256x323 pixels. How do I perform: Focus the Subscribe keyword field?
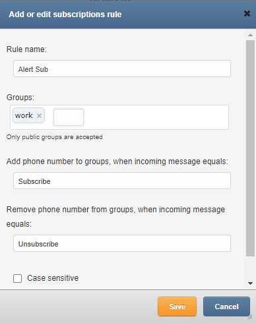pyautogui.click(x=122, y=181)
